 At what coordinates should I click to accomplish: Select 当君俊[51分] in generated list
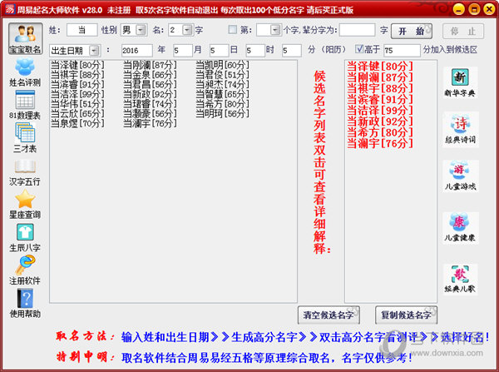point(222,75)
